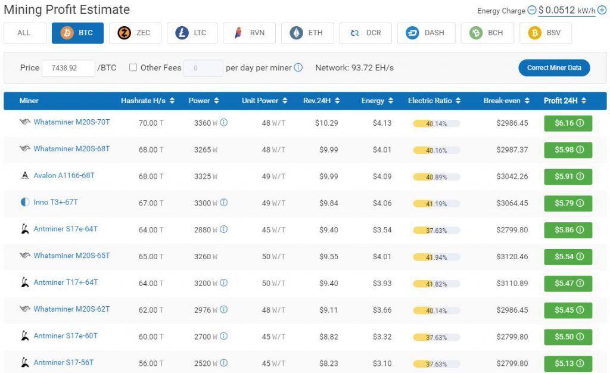610x373 pixels.
Task: Open the Whatsminer M20S-65T link
Action: pyautogui.click(x=71, y=256)
